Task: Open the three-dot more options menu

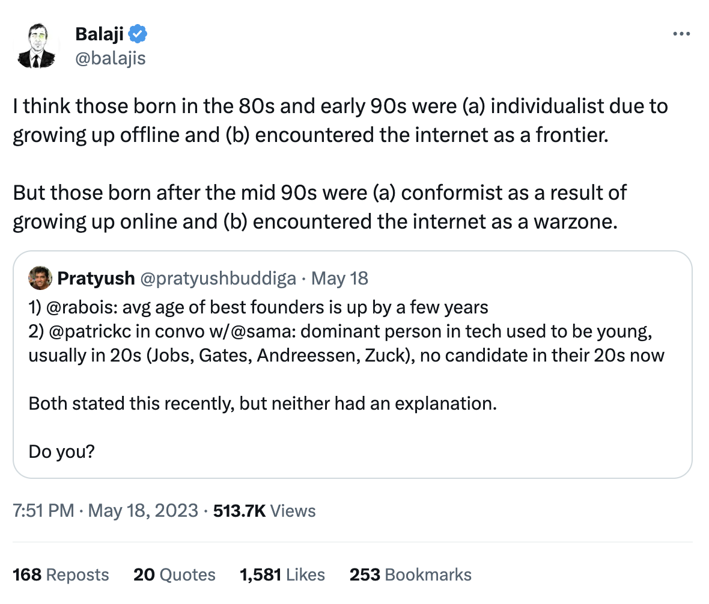Action: coord(681,34)
